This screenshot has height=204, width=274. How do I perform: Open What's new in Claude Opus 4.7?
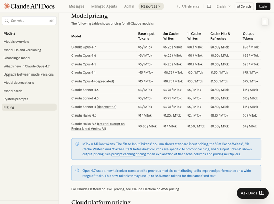click(x=27, y=66)
